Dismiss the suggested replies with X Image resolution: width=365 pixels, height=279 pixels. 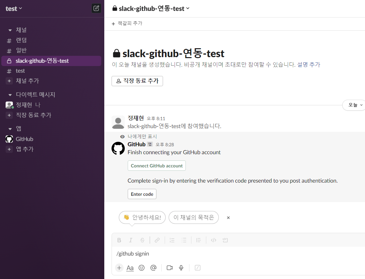[228, 218]
